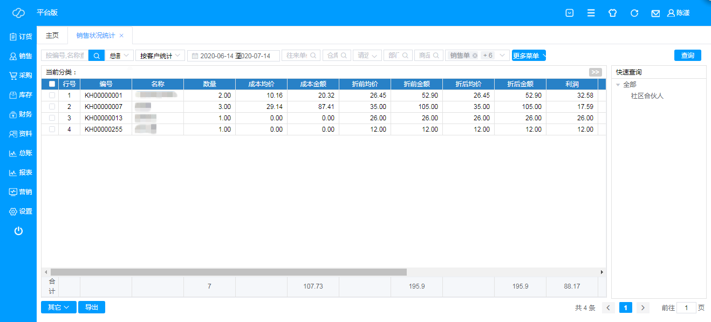Check the row checkbox for KH00000013
Image resolution: width=711 pixels, height=322 pixels.
click(52, 118)
